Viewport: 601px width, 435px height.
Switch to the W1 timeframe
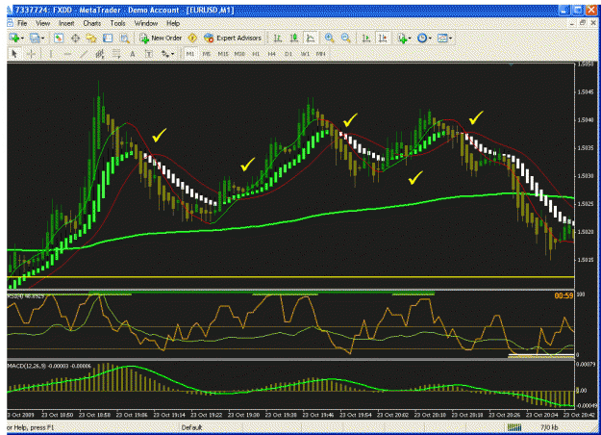[x=305, y=54]
